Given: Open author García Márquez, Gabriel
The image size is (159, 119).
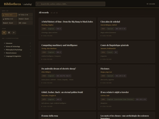Looking at the screenshot, I should click(109, 25).
